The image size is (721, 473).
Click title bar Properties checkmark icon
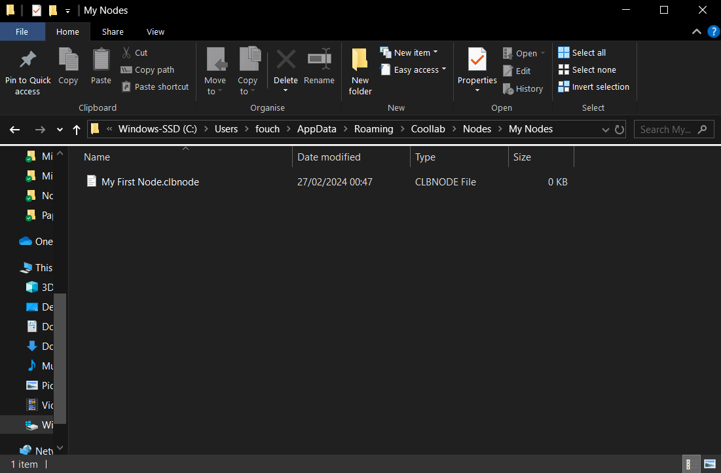[36, 10]
